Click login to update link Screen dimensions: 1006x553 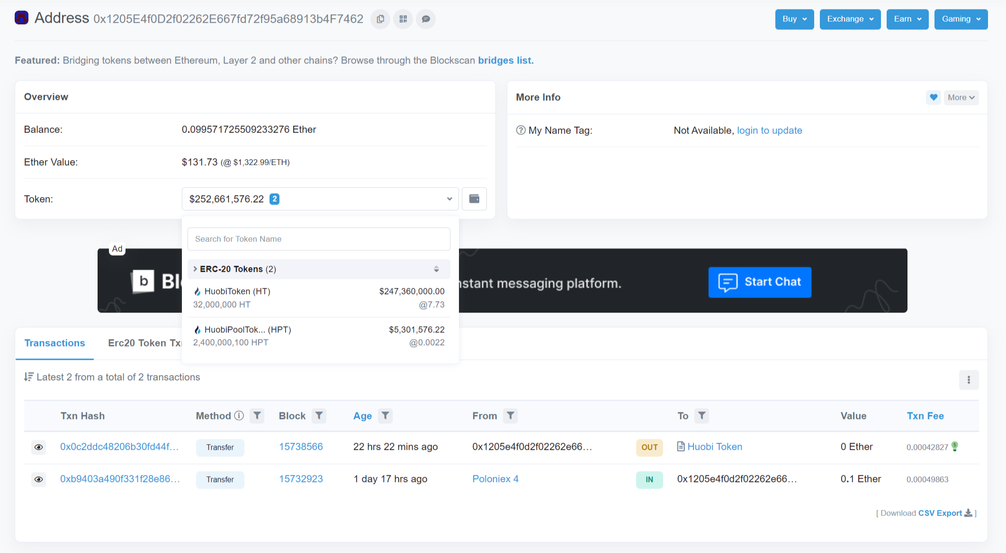(770, 130)
